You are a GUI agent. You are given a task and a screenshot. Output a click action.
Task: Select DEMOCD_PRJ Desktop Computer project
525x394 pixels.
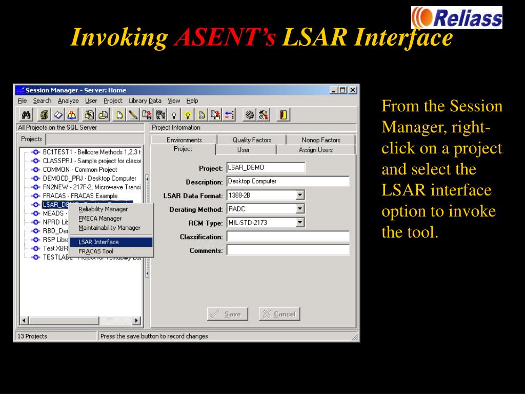[89, 178]
